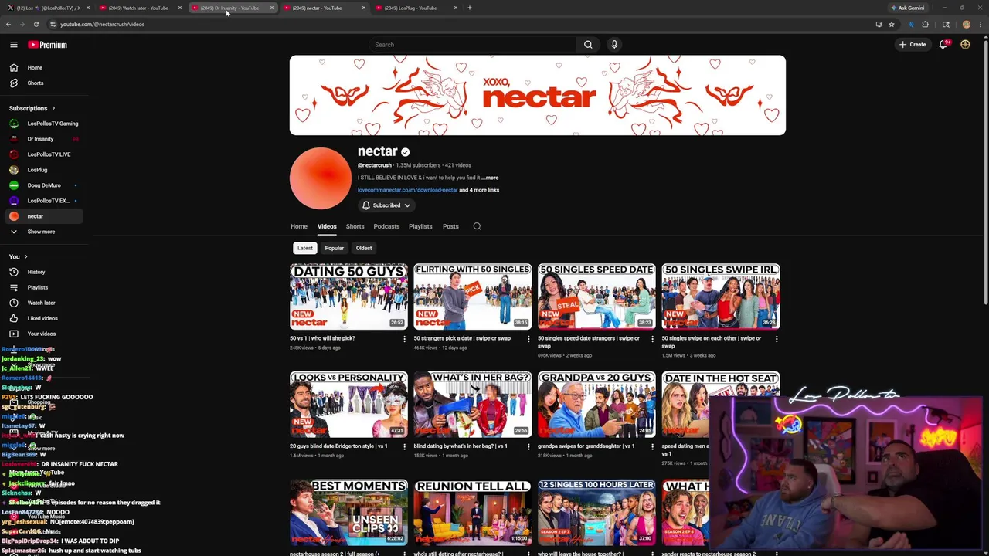Screen dimensions: 989x556
Task: Open the YouTube account avatar menu
Action: click(x=965, y=45)
